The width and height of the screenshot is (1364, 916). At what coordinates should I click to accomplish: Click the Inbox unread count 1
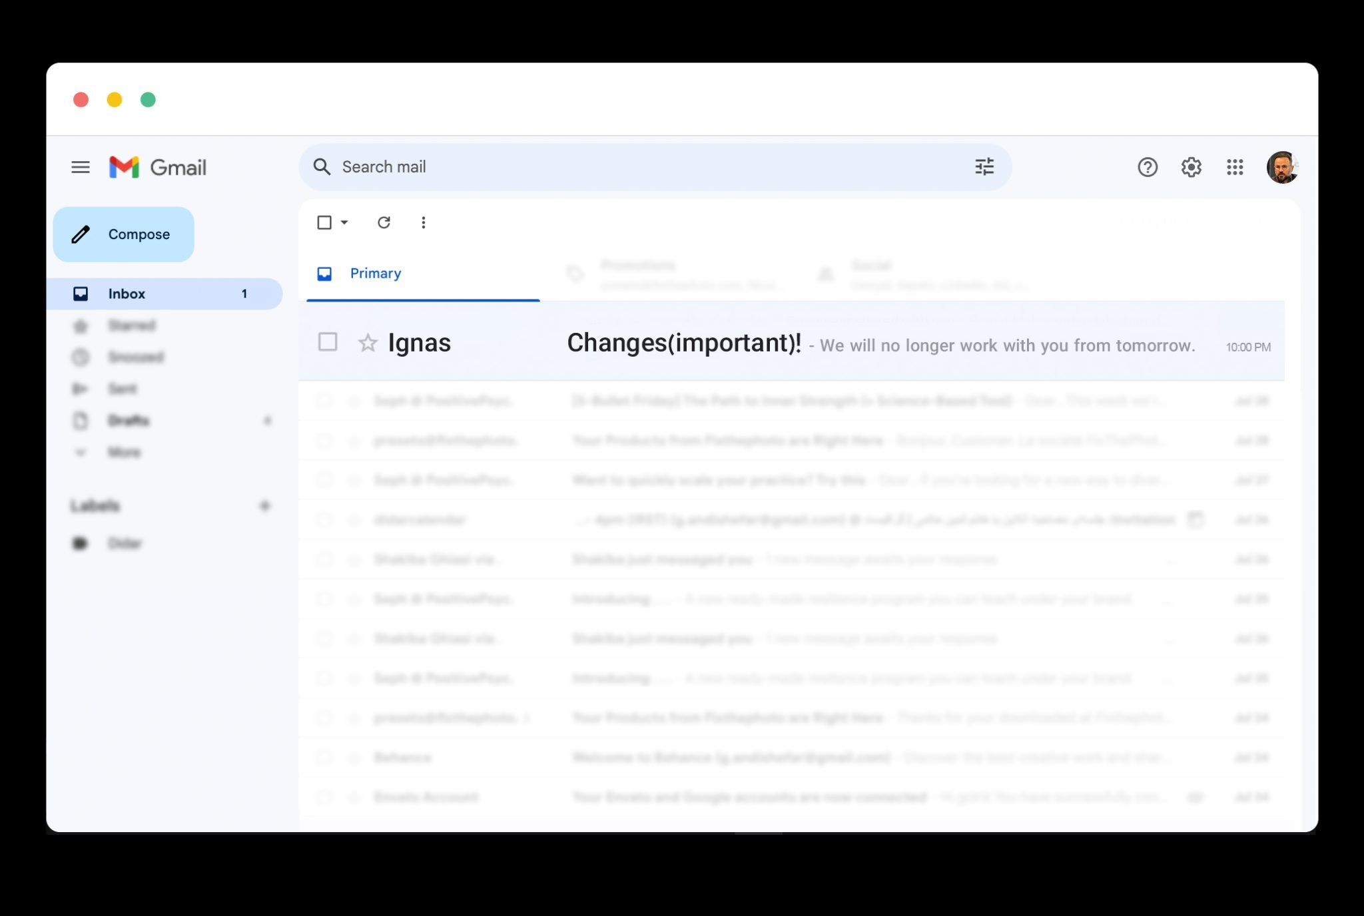click(244, 294)
